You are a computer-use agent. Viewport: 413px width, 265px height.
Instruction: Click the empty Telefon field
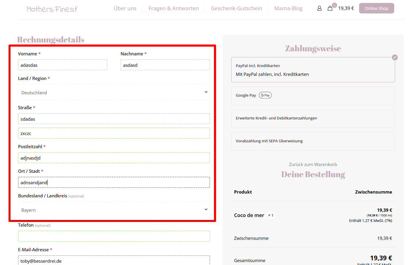(x=114, y=236)
